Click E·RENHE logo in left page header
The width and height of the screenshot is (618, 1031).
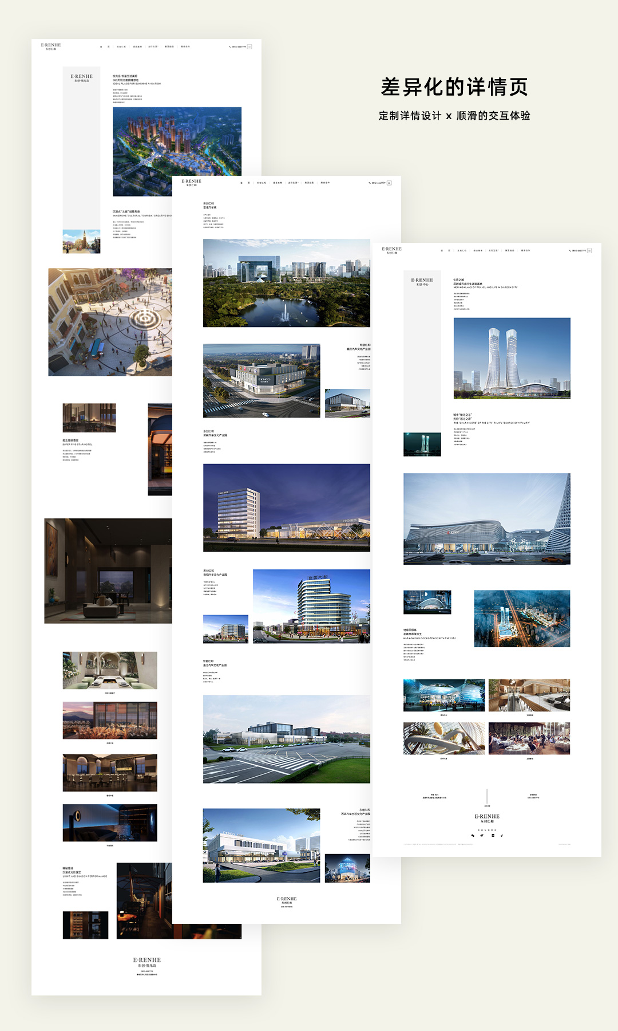[x=51, y=46]
